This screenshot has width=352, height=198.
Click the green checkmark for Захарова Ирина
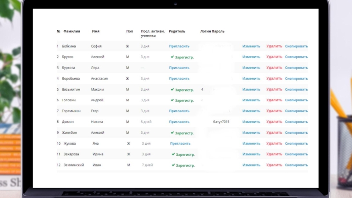click(173, 154)
